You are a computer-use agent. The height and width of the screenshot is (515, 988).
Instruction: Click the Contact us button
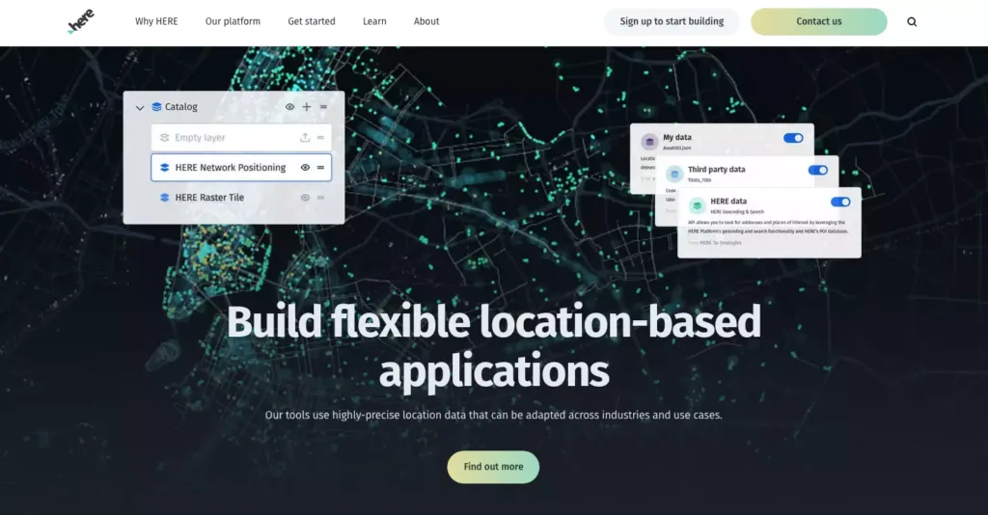pyautogui.click(x=818, y=21)
